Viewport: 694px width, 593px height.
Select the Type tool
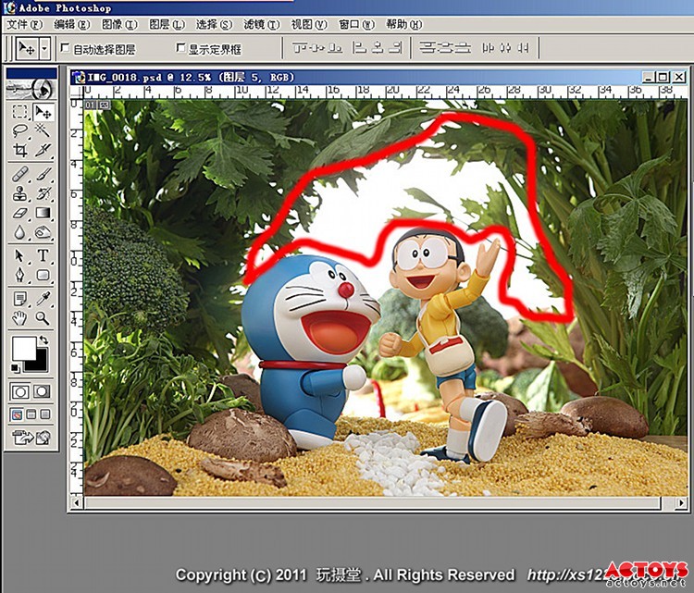tap(43, 255)
